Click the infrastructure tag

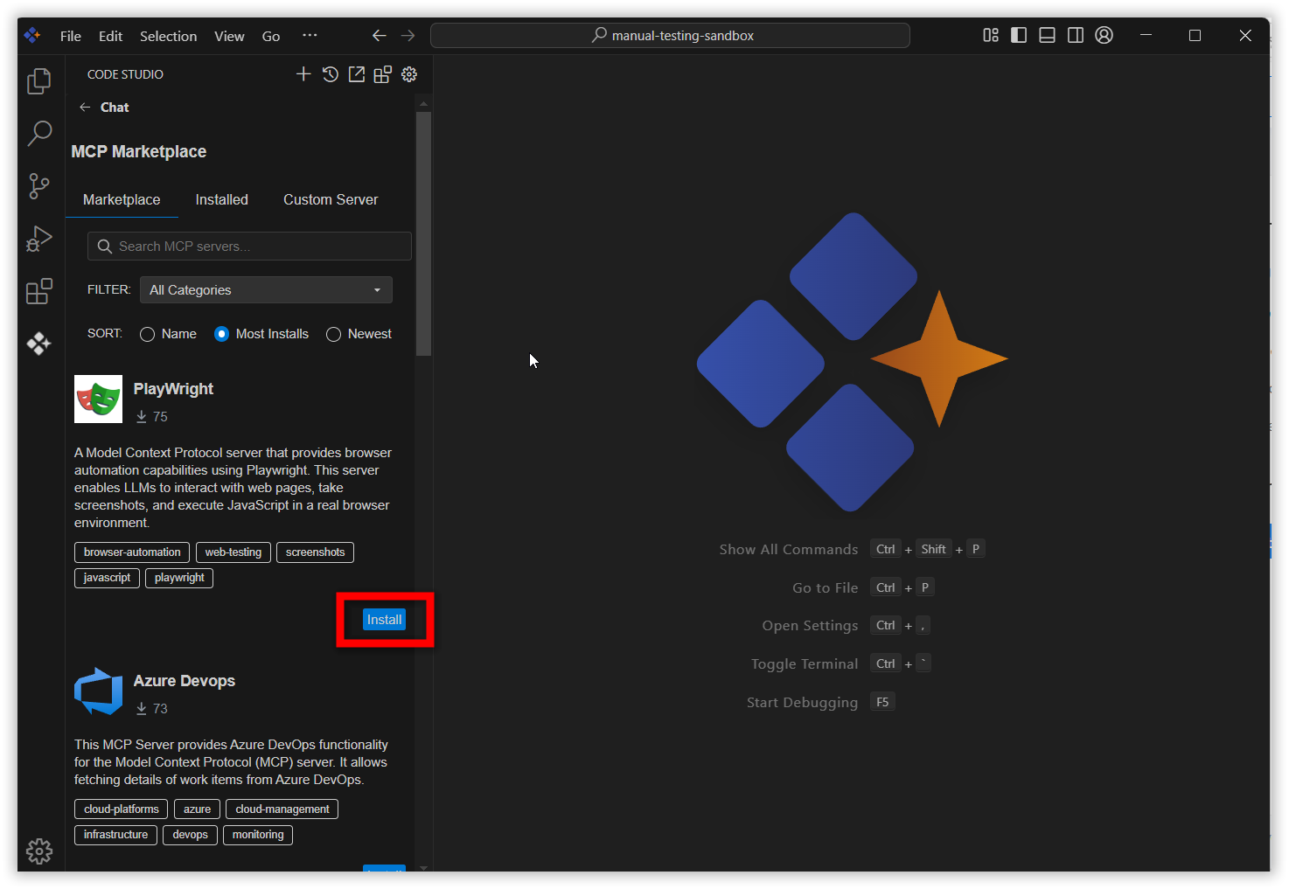click(x=115, y=835)
